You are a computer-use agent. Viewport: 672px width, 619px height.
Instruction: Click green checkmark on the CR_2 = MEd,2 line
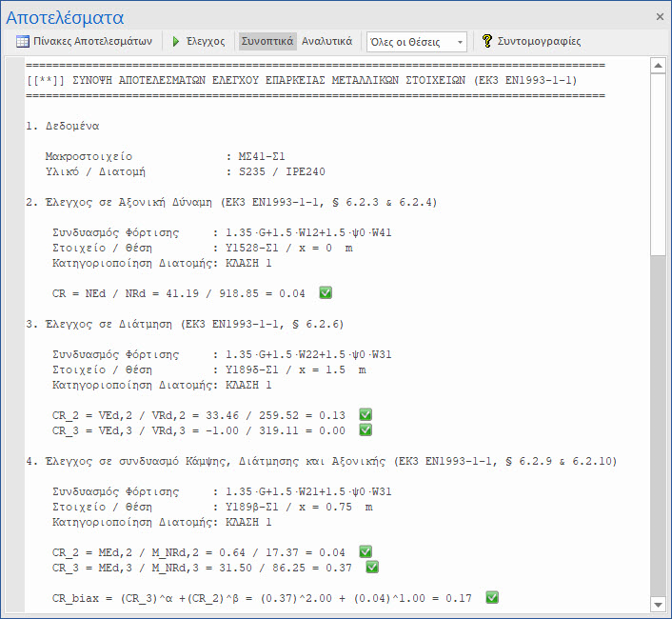(x=366, y=551)
